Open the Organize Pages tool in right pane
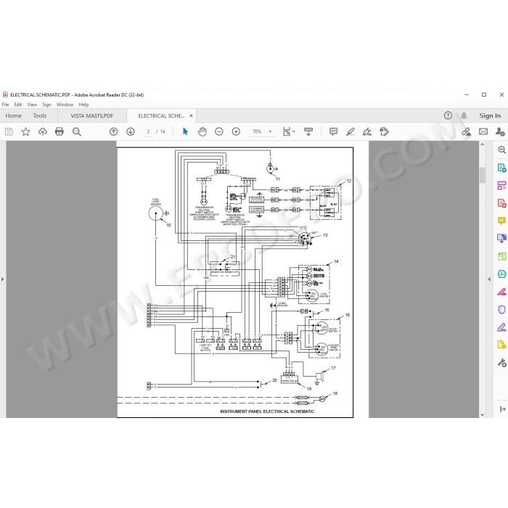The image size is (508, 508). [x=501, y=185]
